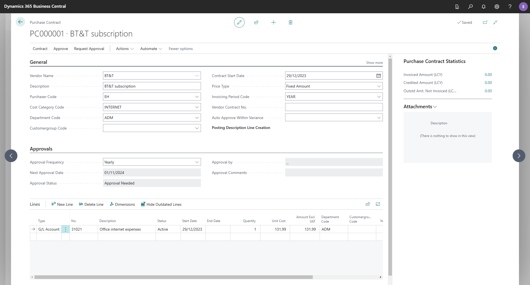Expand the Attachments section chevron
Viewport: 530px width, 285px height.
pyautogui.click(x=435, y=107)
